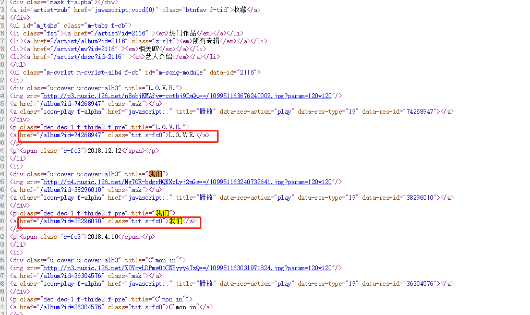Screen dimensions: 530x315
Task: Click the text 热门作品 in the fst list item
Action: [x=183, y=33]
